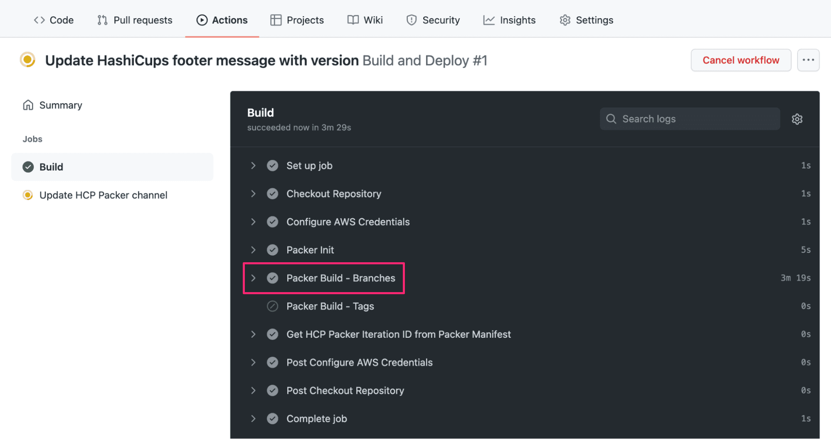Click the Packer Init success checkmark

(x=272, y=250)
